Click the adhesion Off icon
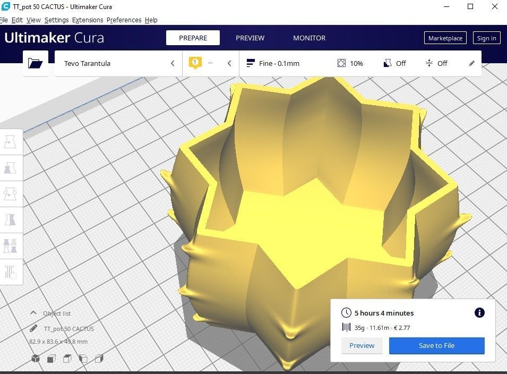This screenshot has width=507, height=374. point(429,63)
